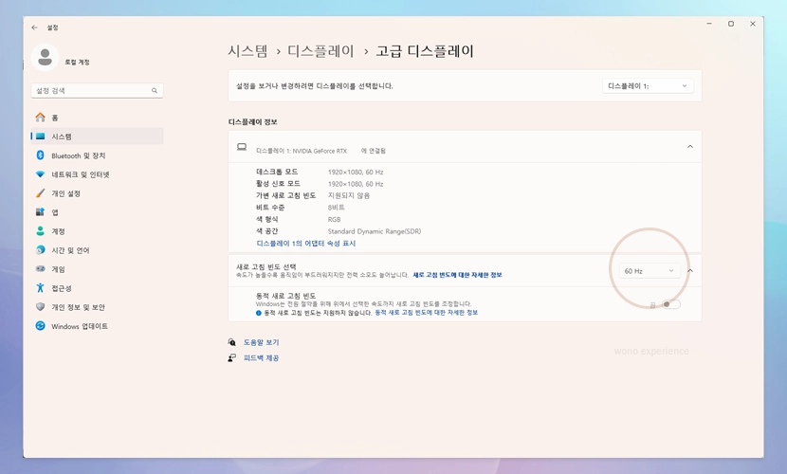Close the Settings window
The image size is (787, 474).
[x=752, y=24]
